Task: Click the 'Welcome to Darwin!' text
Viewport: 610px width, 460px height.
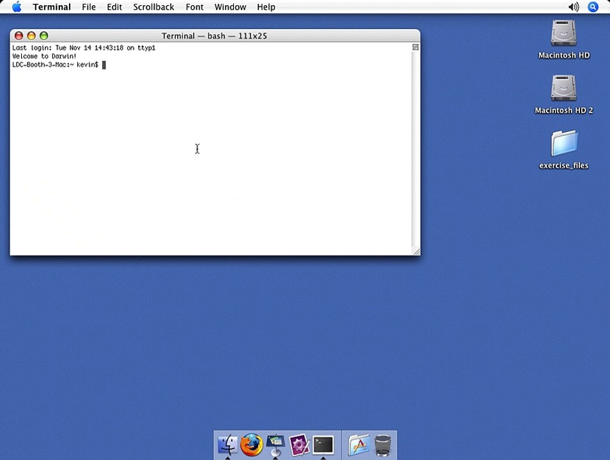Action: (44, 56)
